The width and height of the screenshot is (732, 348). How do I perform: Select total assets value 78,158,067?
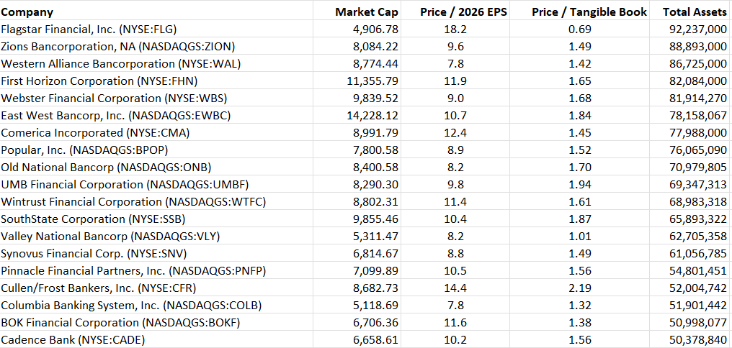coord(698,116)
